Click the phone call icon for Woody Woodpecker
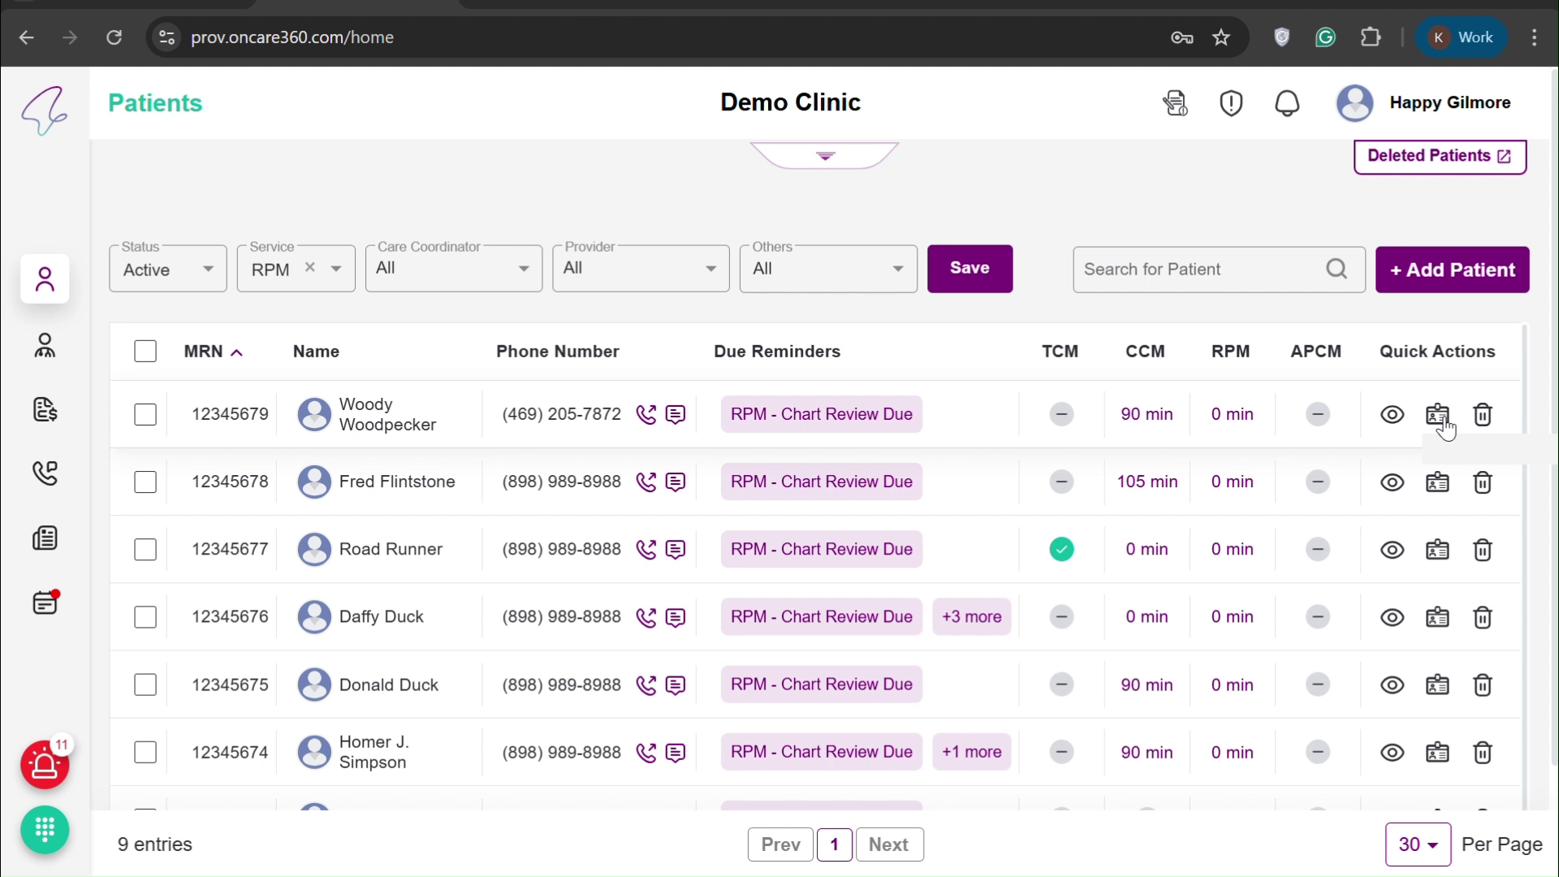Screen dimensions: 1559x877 [645, 414]
